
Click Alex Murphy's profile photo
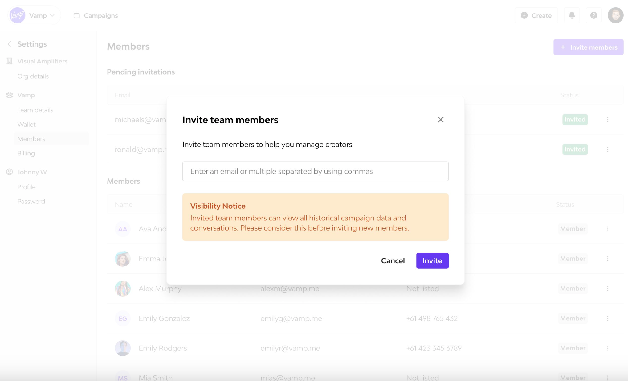pyautogui.click(x=123, y=289)
